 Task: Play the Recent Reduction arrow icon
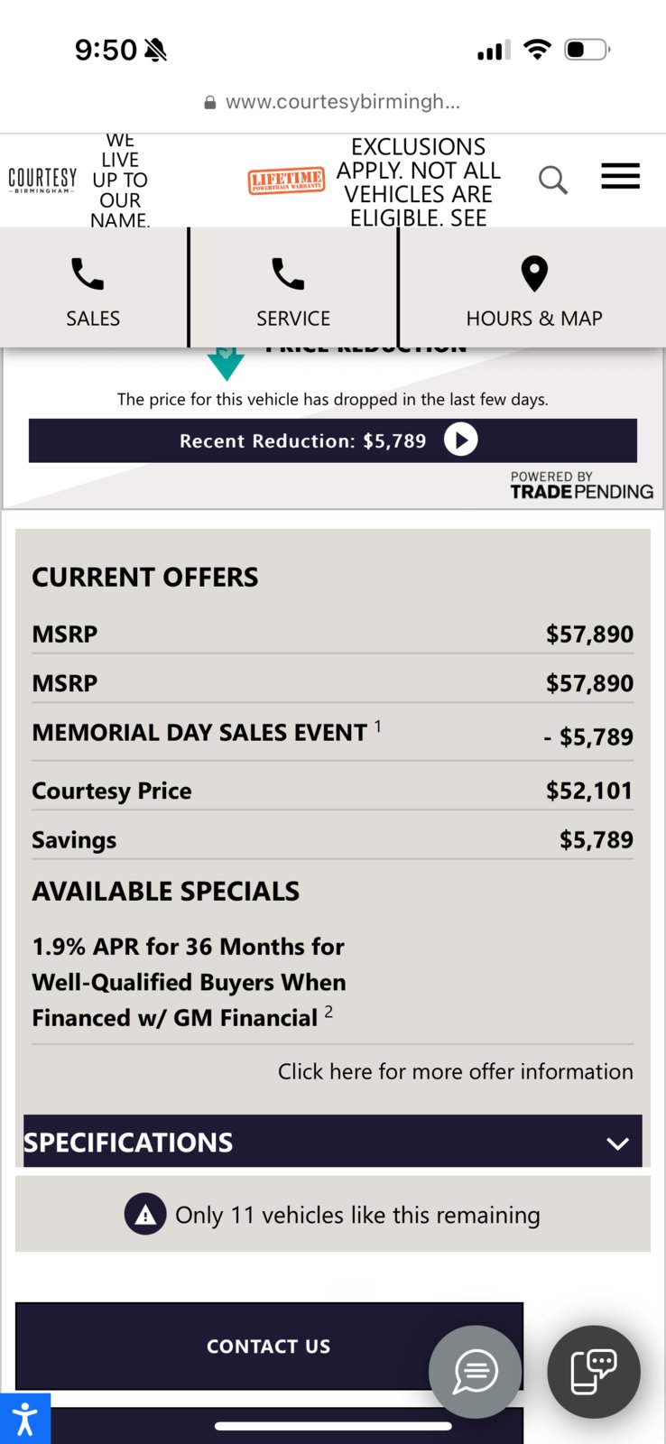(460, 440)
